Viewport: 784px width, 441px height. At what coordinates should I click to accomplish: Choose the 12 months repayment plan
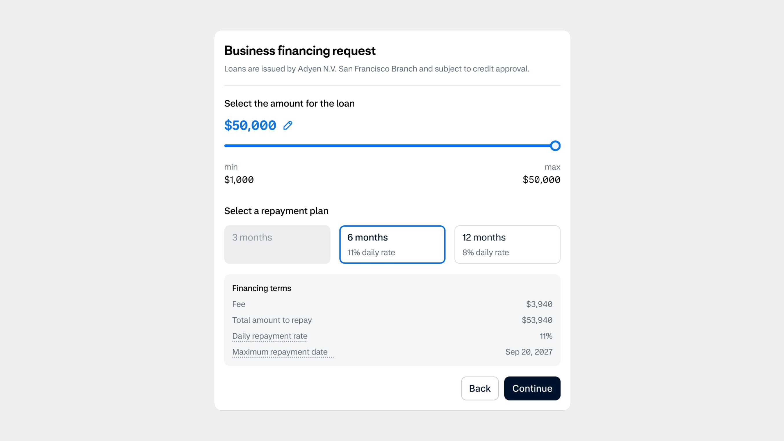(507, 244)
